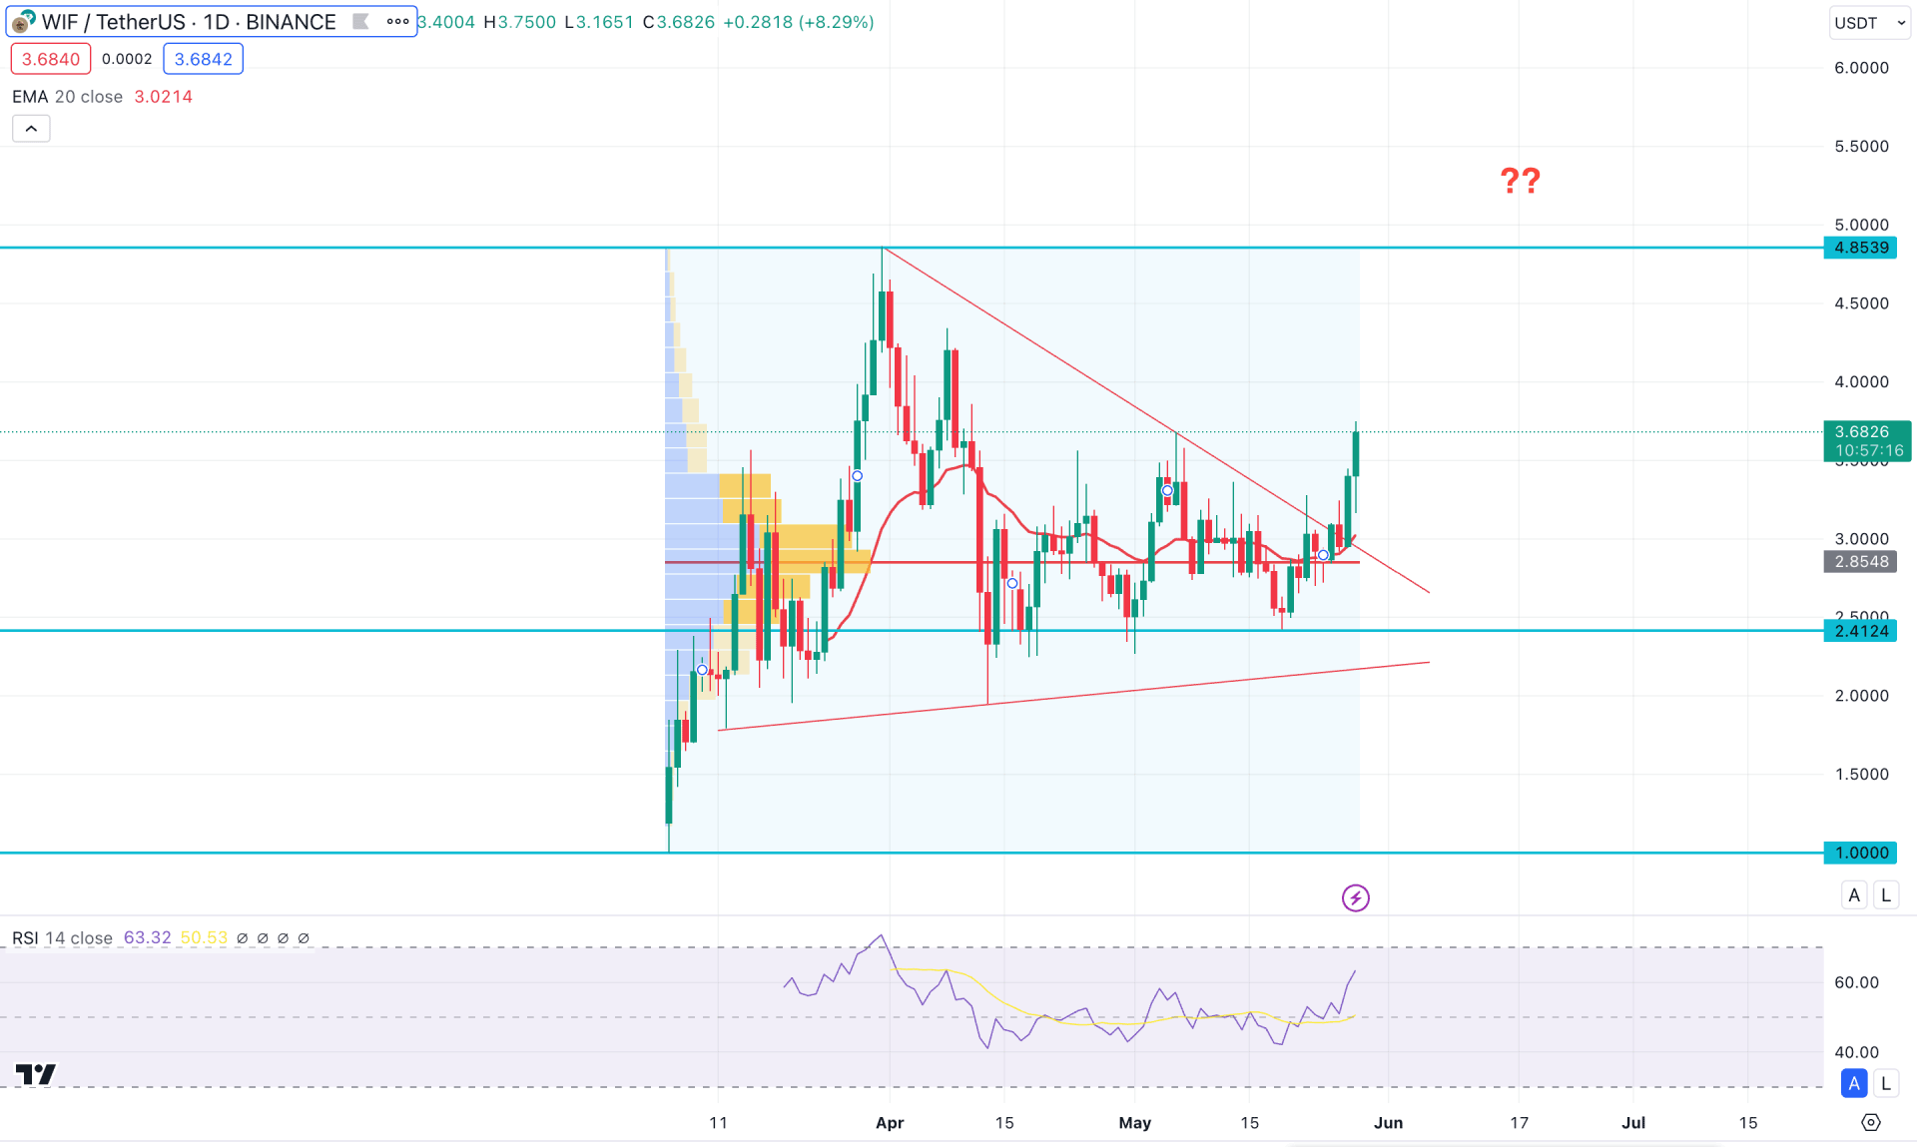Toggle log scale L on RSI pane

[1886, 1083]
